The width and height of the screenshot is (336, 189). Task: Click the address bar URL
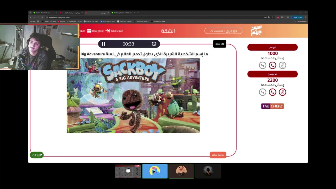(x=59, y=17)
